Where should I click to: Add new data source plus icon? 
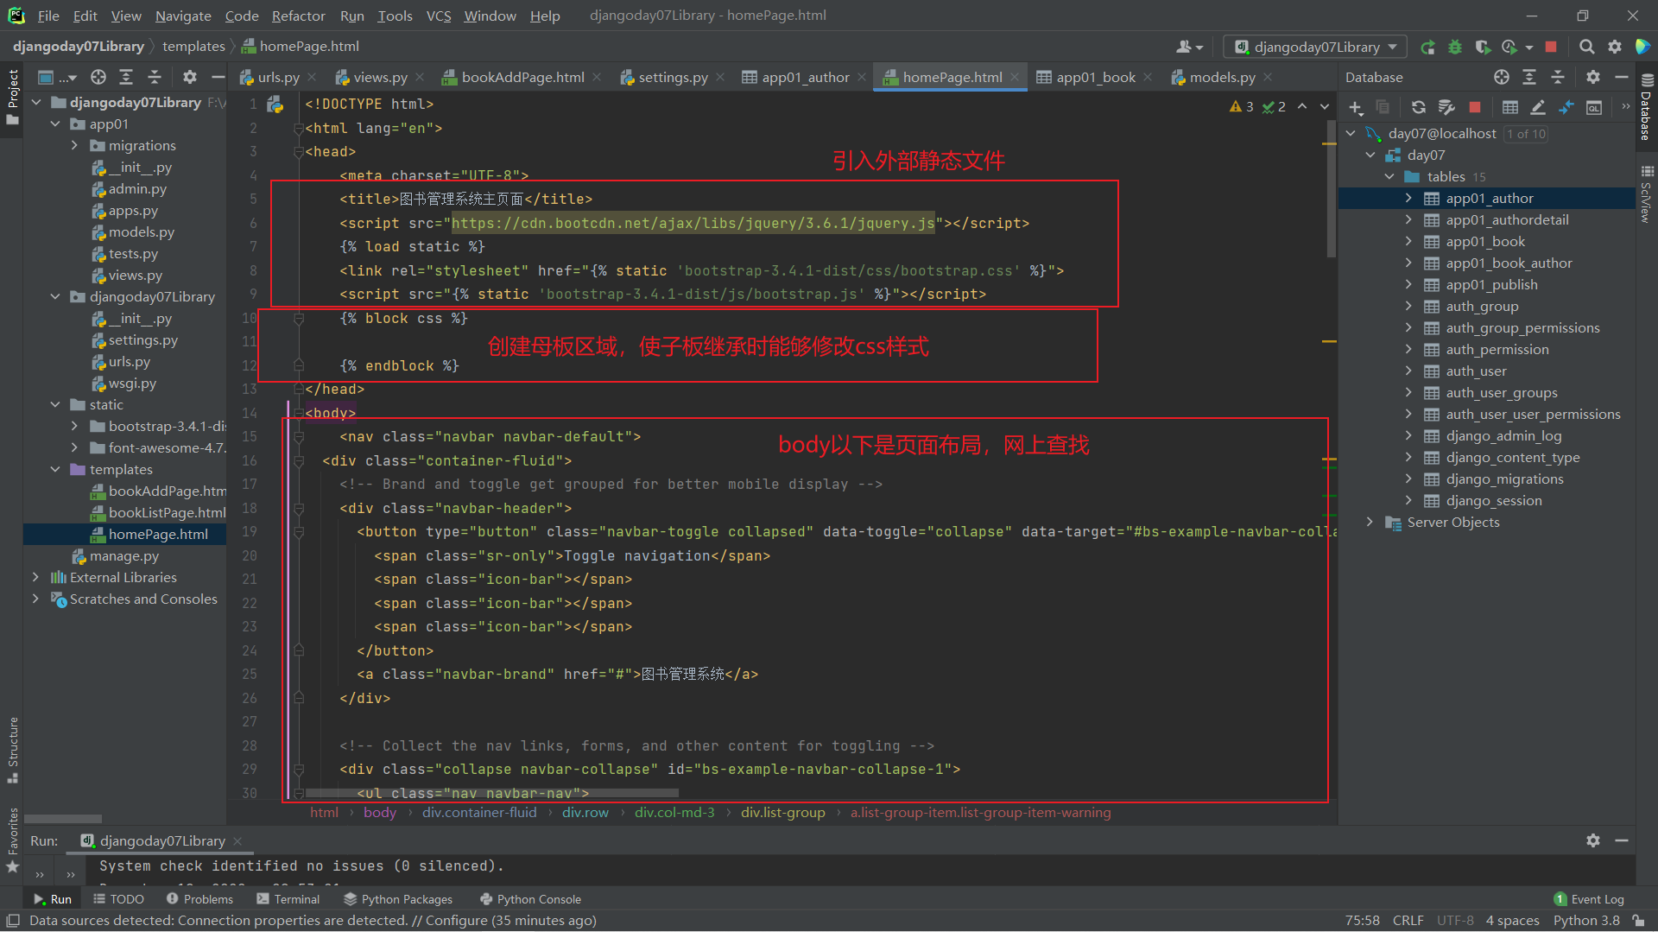[1356, 108]
